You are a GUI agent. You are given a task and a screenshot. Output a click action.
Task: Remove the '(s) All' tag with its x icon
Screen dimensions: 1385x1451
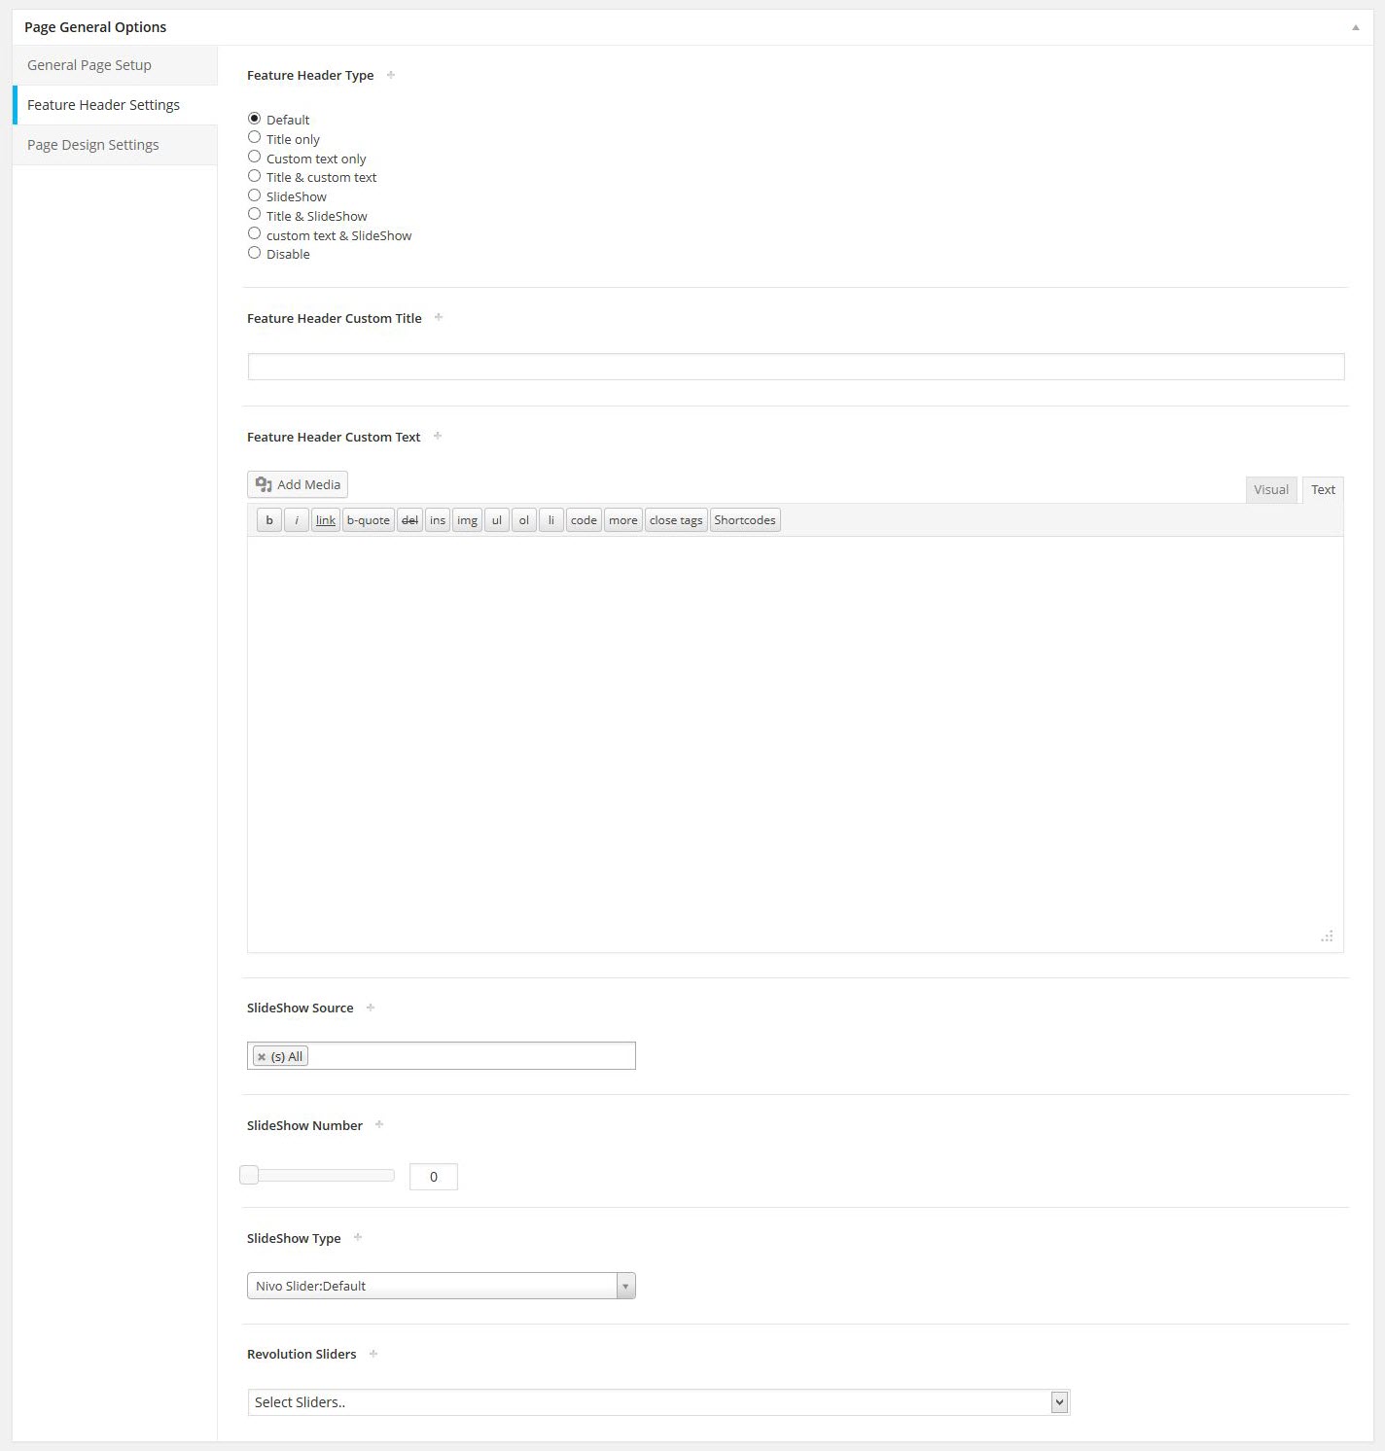pos(262,1057)
